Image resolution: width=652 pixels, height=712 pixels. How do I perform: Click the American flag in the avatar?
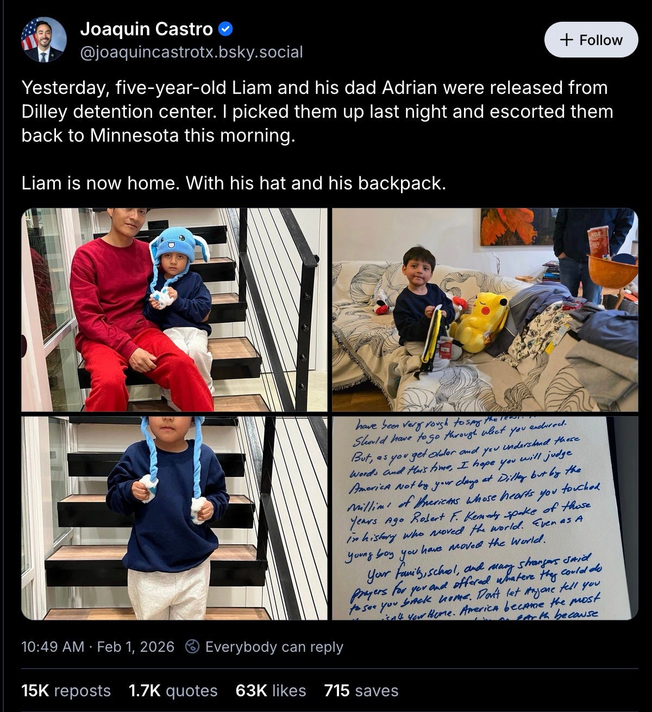(x=29, y=33)
